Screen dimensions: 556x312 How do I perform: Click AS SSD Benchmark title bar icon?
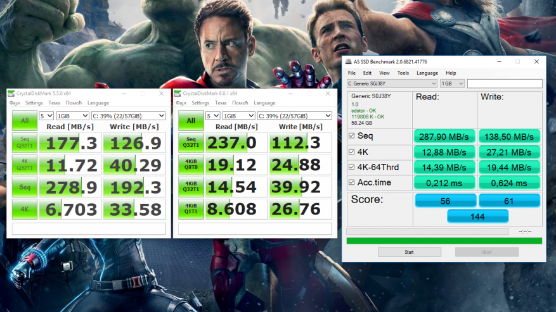[x=348, y=61]
